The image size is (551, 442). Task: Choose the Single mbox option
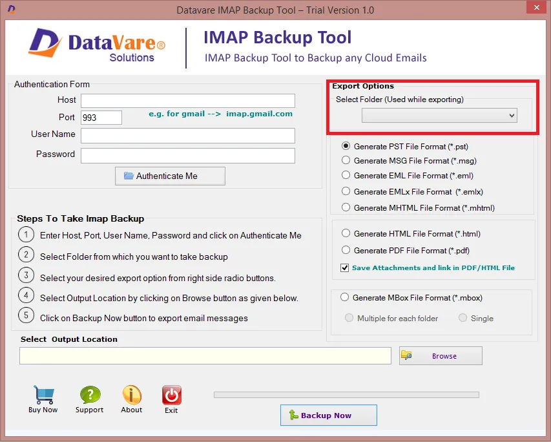[x=463, y=318]
